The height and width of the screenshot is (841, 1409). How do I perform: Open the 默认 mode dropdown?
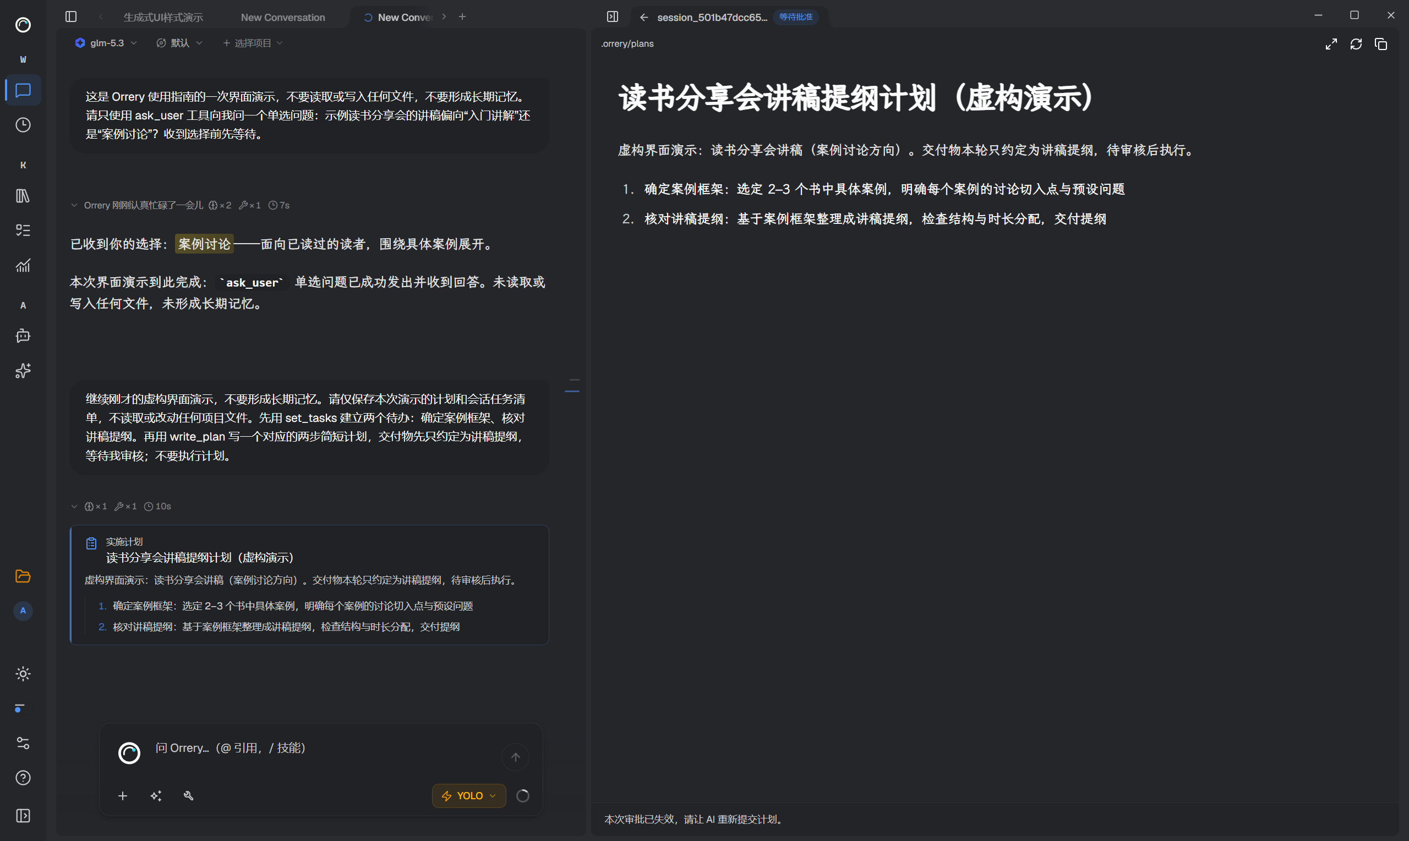[180, 43]
